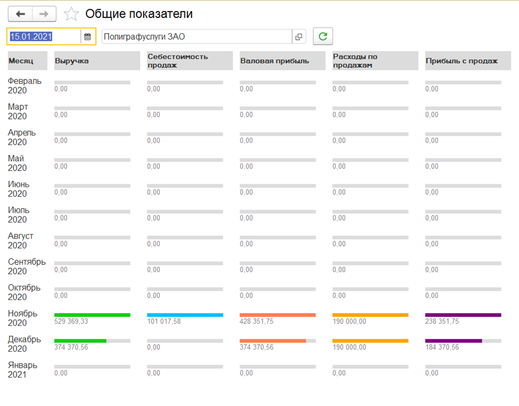The height and width of the screenshot is (406, 519).
Task: Refresh the report with green arrow button
Action: tap(323, 37)
